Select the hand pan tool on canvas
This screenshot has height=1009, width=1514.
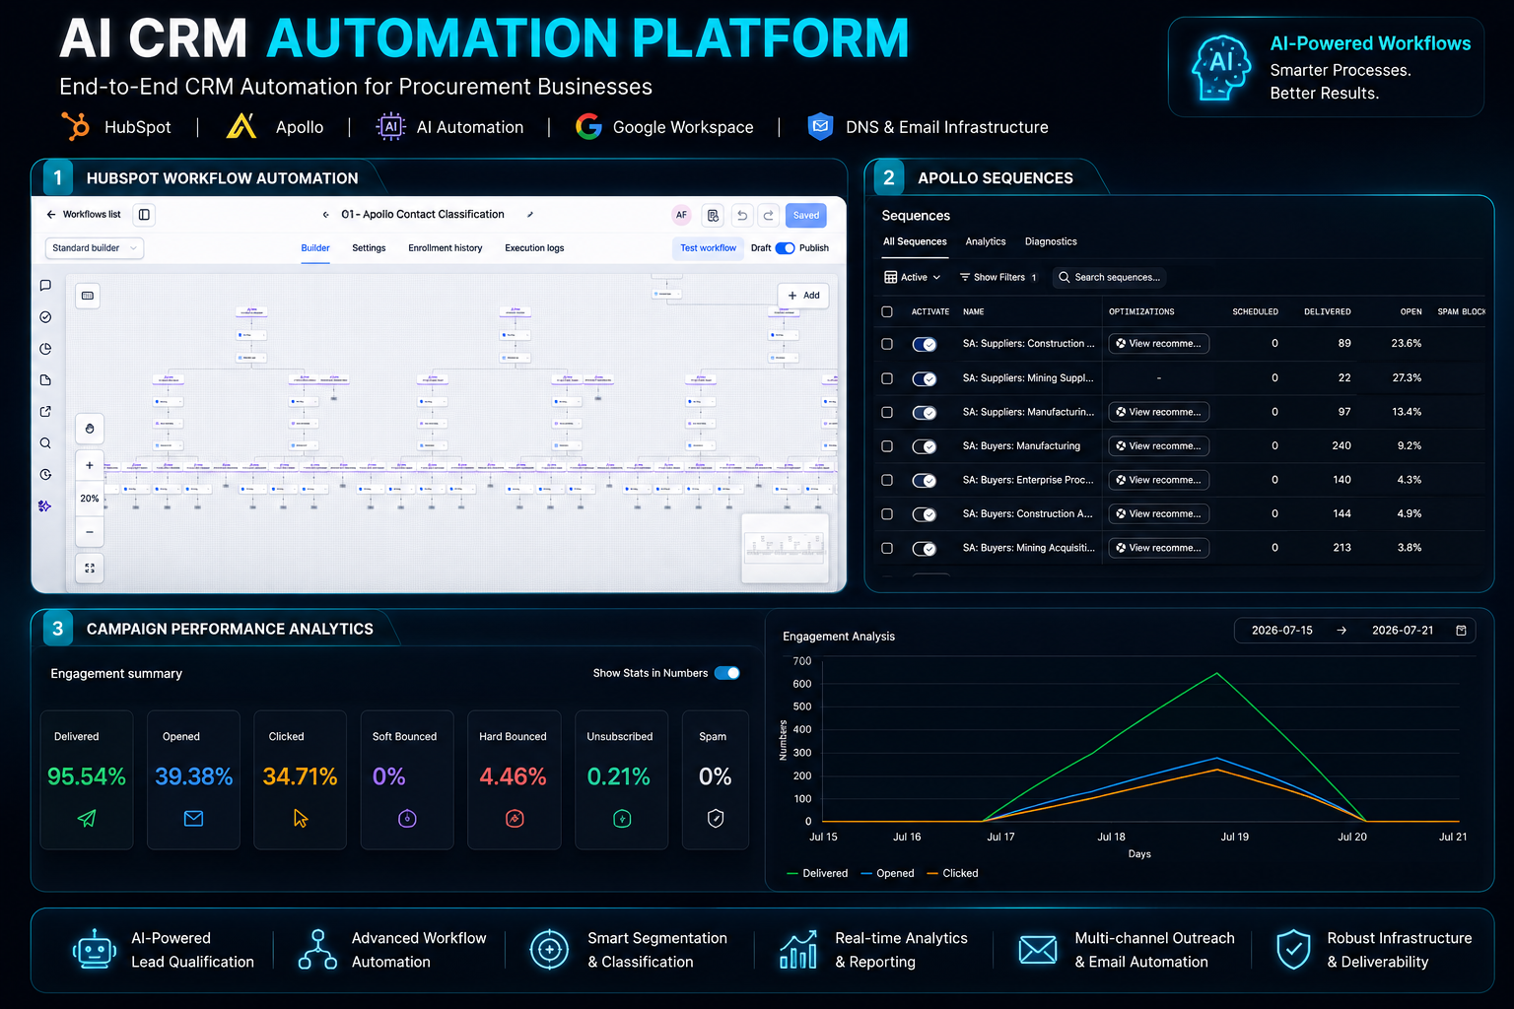[x=90, y=429]
